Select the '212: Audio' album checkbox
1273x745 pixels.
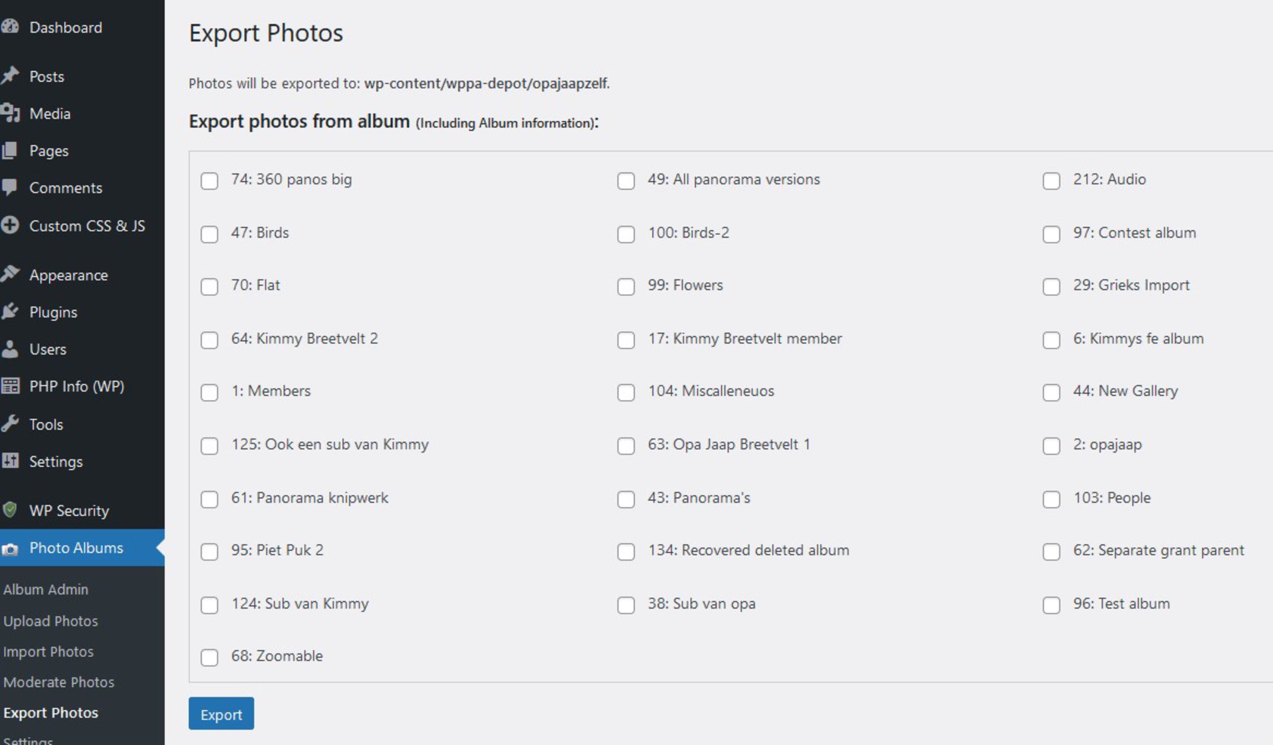click(x=1051, y=181)
